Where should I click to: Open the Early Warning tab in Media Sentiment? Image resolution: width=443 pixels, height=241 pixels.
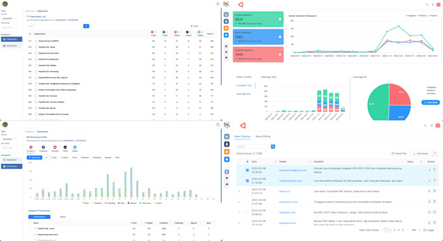(x=243, y=94)
